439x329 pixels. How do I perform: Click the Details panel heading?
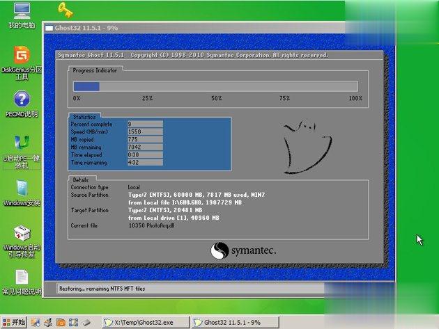81,179
